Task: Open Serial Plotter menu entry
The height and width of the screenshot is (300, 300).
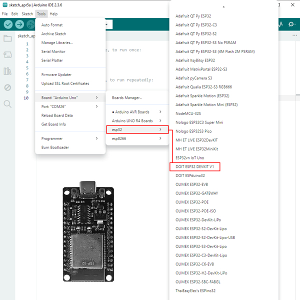Action: point(70,60)
